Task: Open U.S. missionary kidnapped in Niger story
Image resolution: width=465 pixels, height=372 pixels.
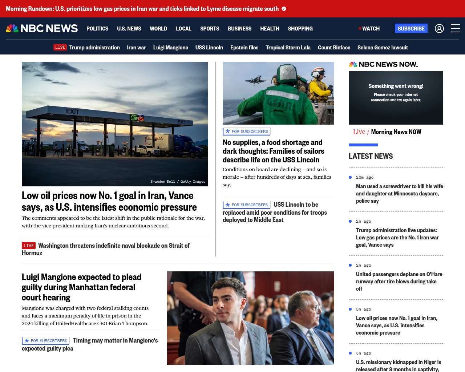Action: coord(399,365)
